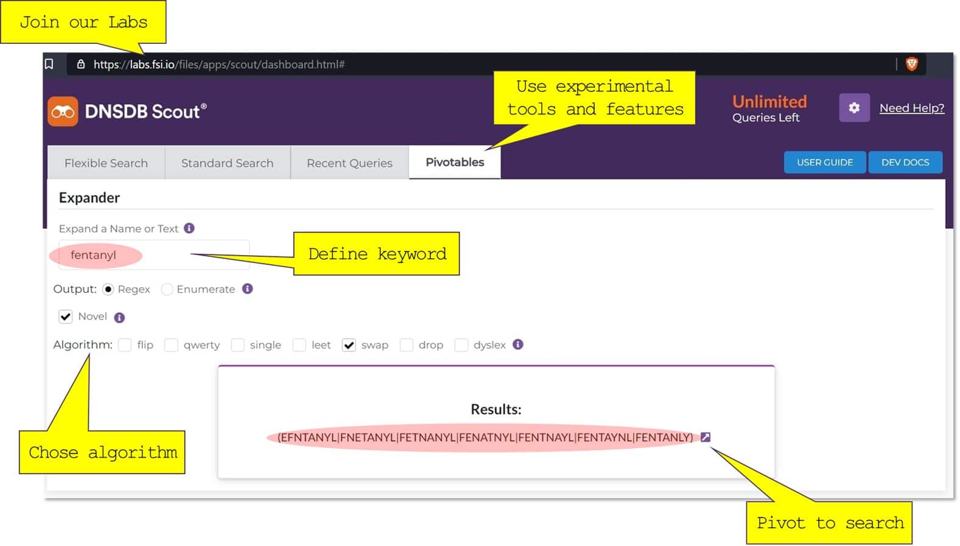Open settings via the gear icon
Screen dimensions: 960x546
(854, 108)
